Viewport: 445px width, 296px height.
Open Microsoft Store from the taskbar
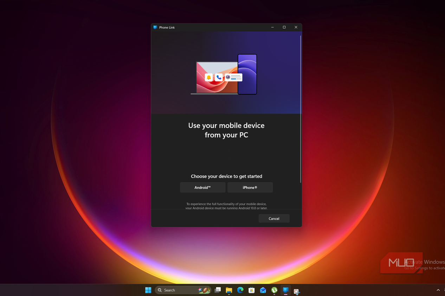point(251,290)
